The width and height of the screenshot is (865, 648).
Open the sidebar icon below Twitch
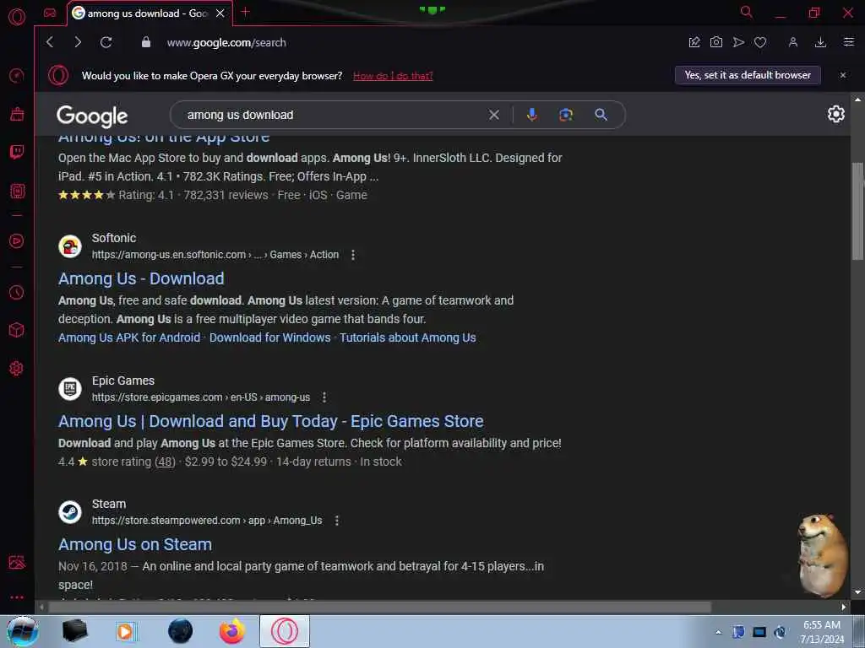17,192
